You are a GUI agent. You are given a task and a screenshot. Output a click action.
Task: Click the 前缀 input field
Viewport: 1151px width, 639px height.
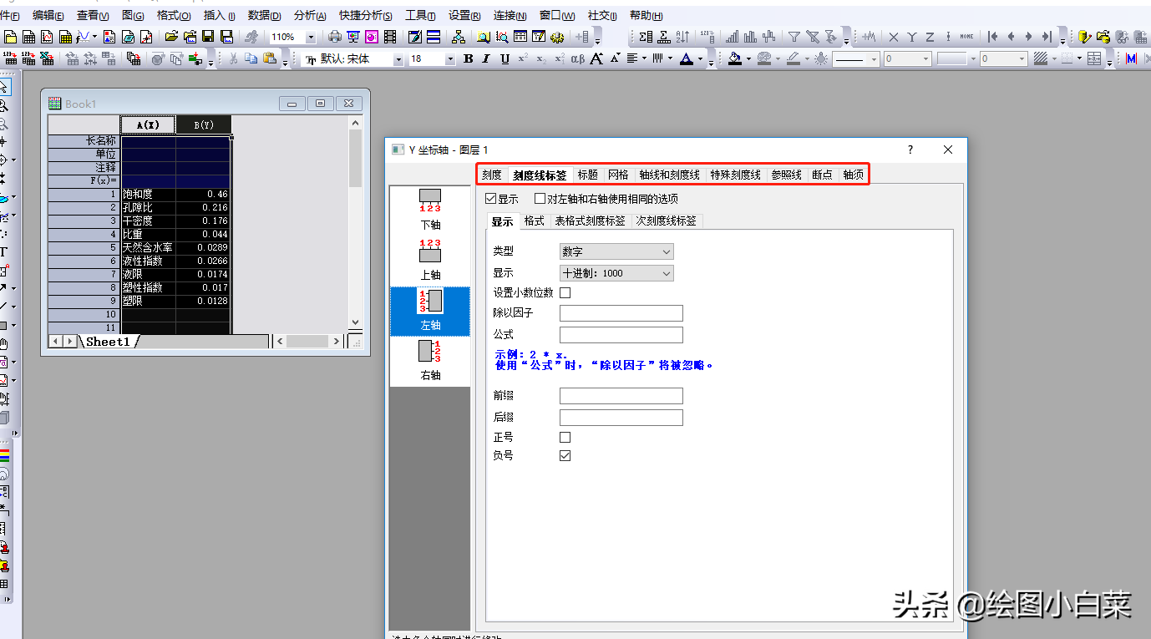(x=621, y=396)
